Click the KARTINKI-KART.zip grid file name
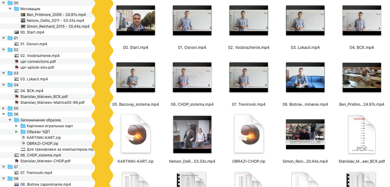 pos(136,161)
